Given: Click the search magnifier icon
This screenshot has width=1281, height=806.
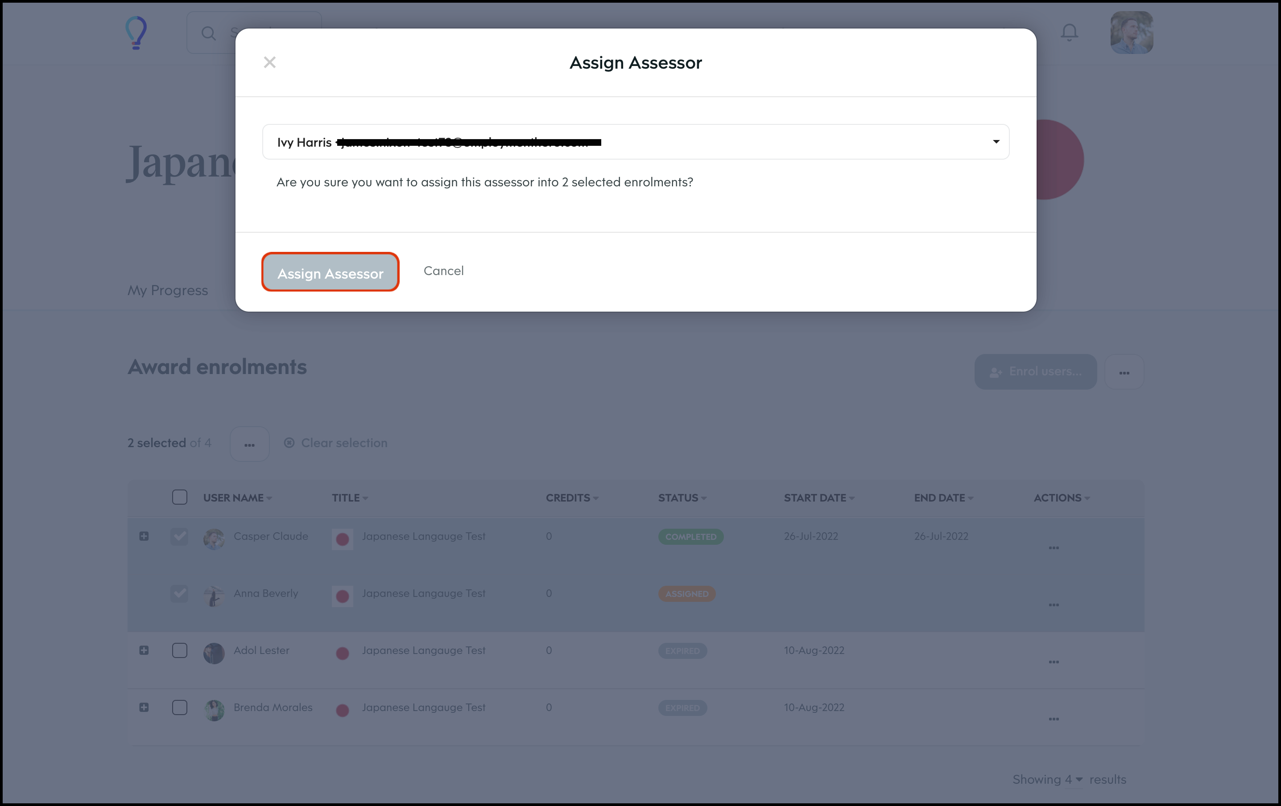Looking at the screenshot, I should (209, 33).
